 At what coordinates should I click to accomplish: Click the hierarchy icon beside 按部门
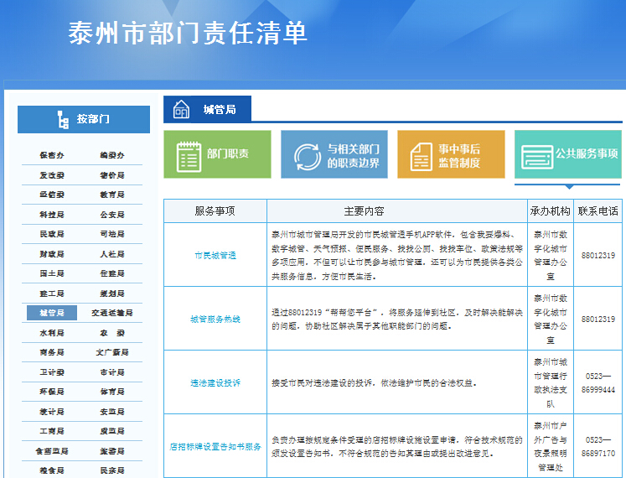click(62, 120)
